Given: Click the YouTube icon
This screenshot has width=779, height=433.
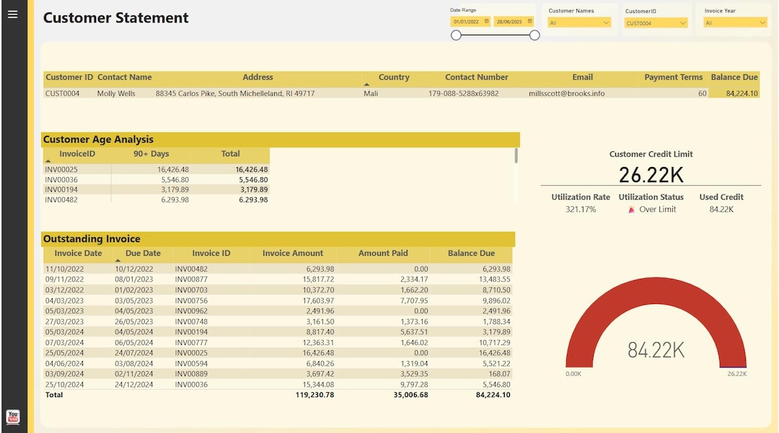Looking at the screenshot, I should (x=13, y=416).
